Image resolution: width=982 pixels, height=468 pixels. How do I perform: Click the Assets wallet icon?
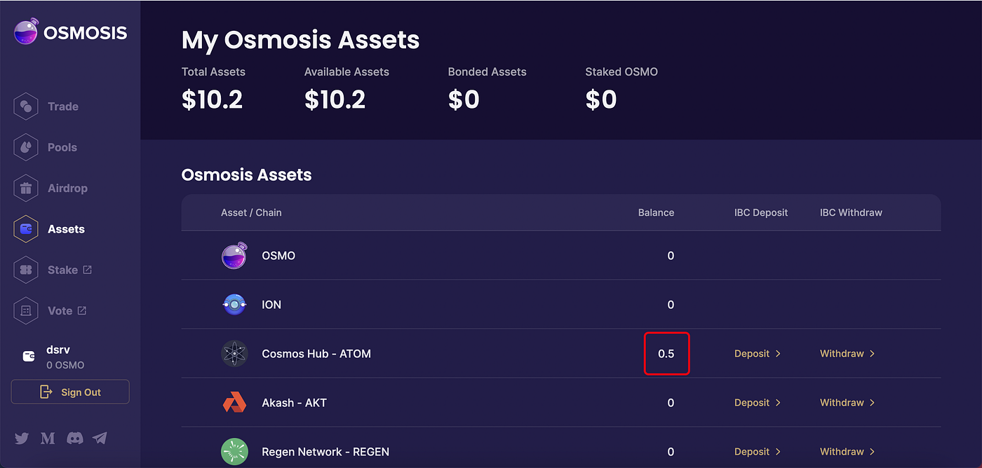26,229
